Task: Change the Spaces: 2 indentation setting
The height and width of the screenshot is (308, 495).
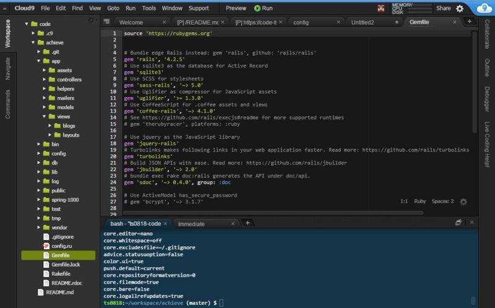Action: (442, 202)
